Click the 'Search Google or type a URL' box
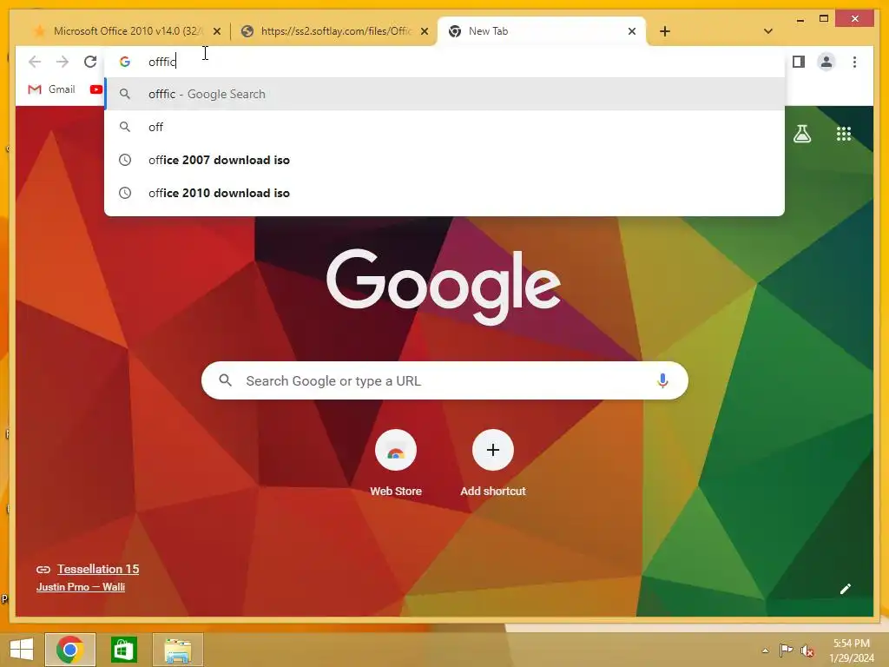Image resolution: width=889 pixels, height=667 pixels. (x=444, y=380)
